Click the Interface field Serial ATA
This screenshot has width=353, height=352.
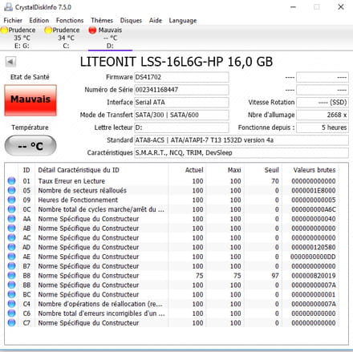pos(181,102)
